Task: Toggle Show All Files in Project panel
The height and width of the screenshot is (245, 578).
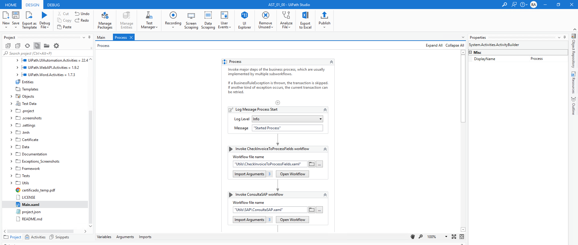Action: coord(37,46)
